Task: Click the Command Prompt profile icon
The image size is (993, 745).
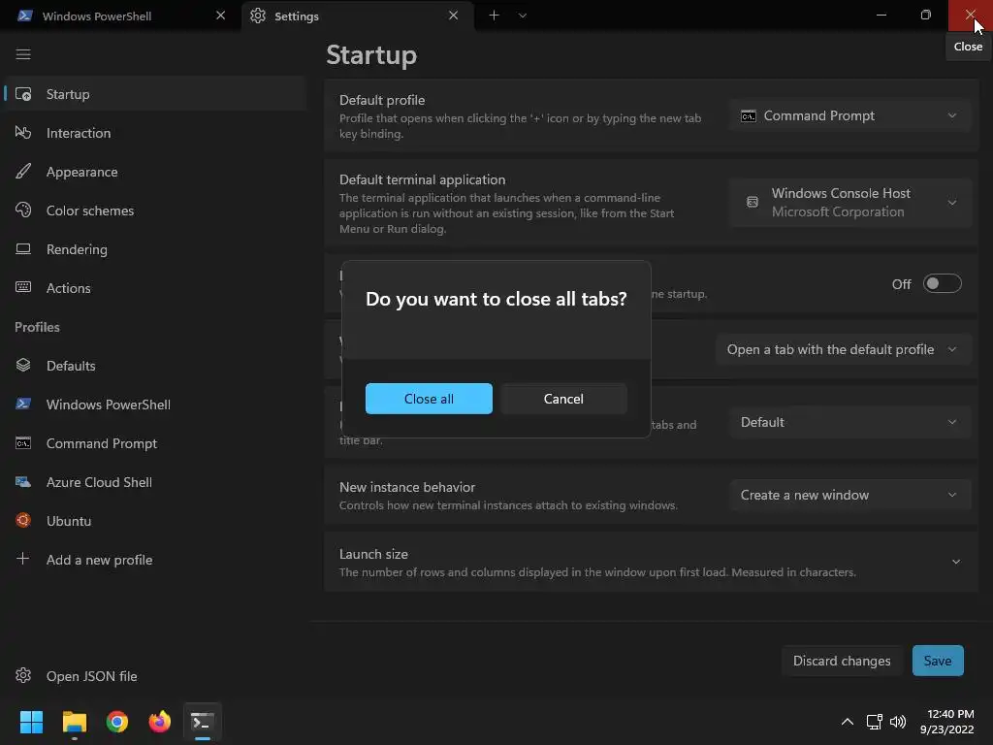Action: (23, 443)
